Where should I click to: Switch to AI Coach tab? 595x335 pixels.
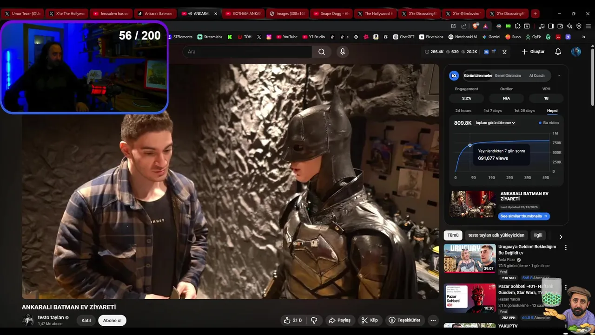coord(537,75)
